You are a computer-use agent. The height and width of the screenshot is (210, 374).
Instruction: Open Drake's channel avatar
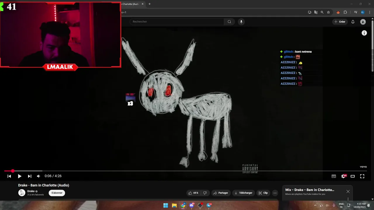coord(22,192)
